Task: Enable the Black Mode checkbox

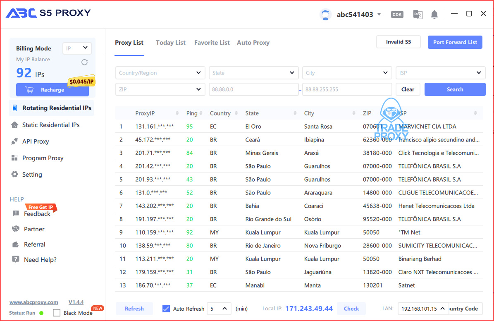Action: tap(57, 313)
